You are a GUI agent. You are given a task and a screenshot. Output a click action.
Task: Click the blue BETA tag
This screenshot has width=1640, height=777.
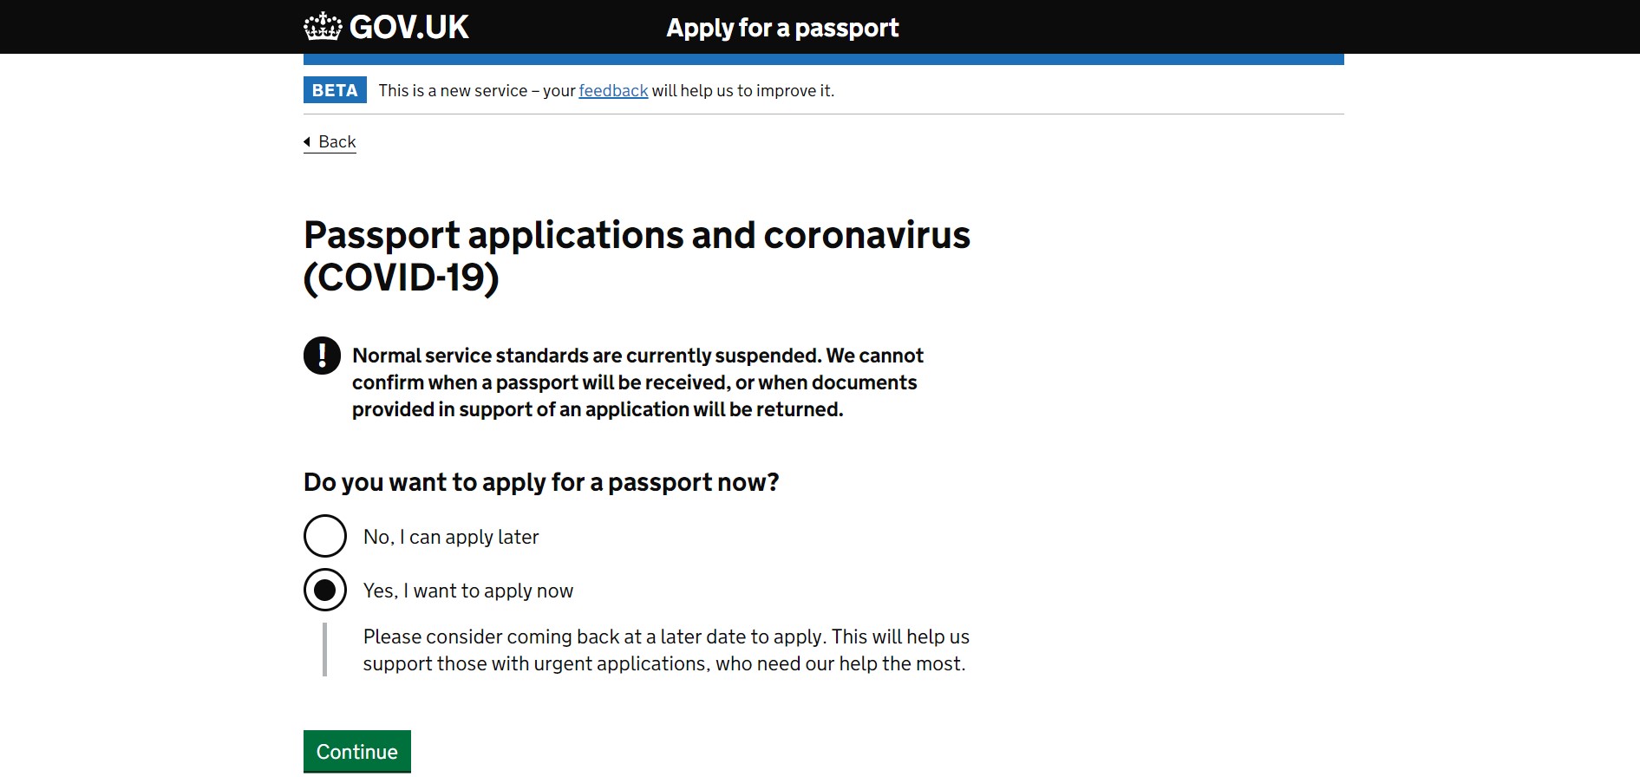point(335,90)
